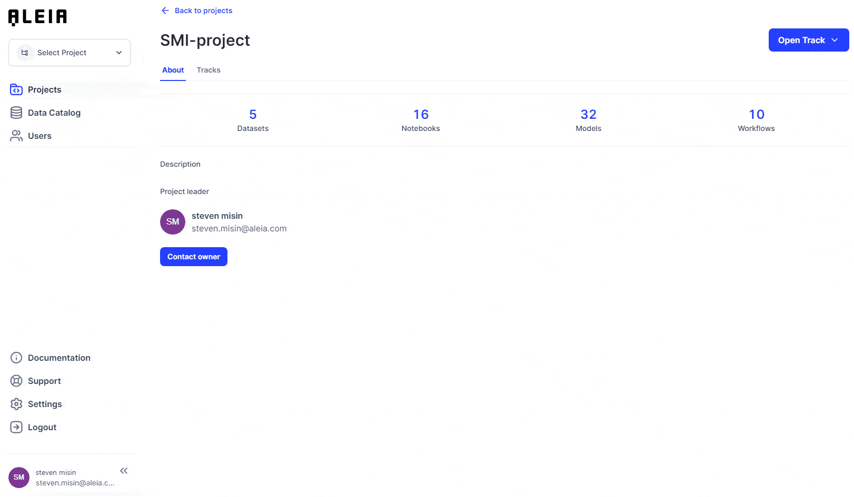Click the Logout icon
854x497 pixels.
pyautogui.click(x=16, y=427)
